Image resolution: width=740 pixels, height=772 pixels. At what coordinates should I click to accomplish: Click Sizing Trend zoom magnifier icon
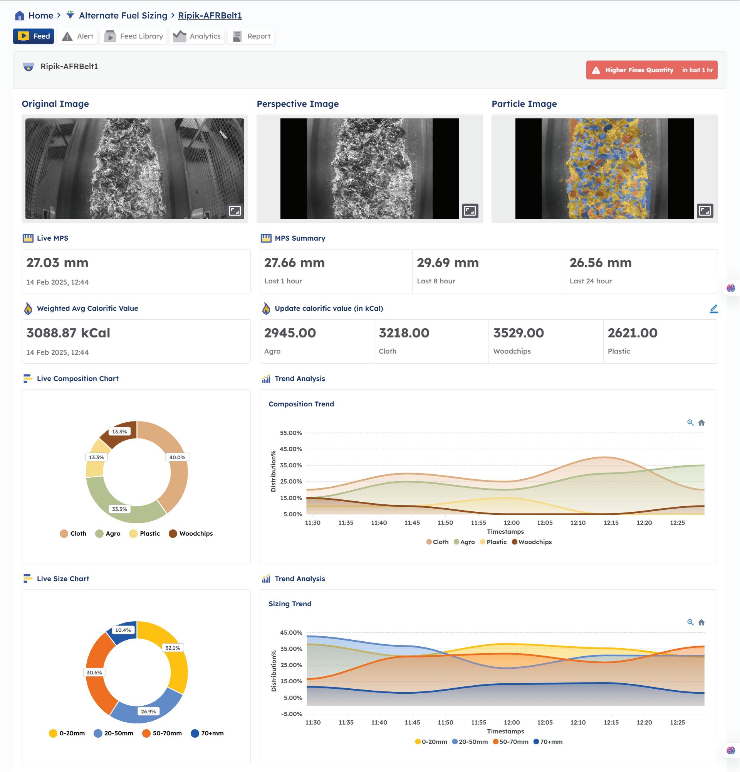click(690, 622)
